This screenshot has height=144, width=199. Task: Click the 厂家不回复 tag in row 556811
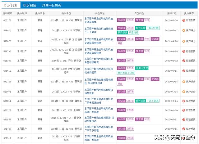(153, 101)
